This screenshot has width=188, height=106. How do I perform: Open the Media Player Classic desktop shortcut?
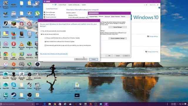pyautogui.click(x=37, y=86)
